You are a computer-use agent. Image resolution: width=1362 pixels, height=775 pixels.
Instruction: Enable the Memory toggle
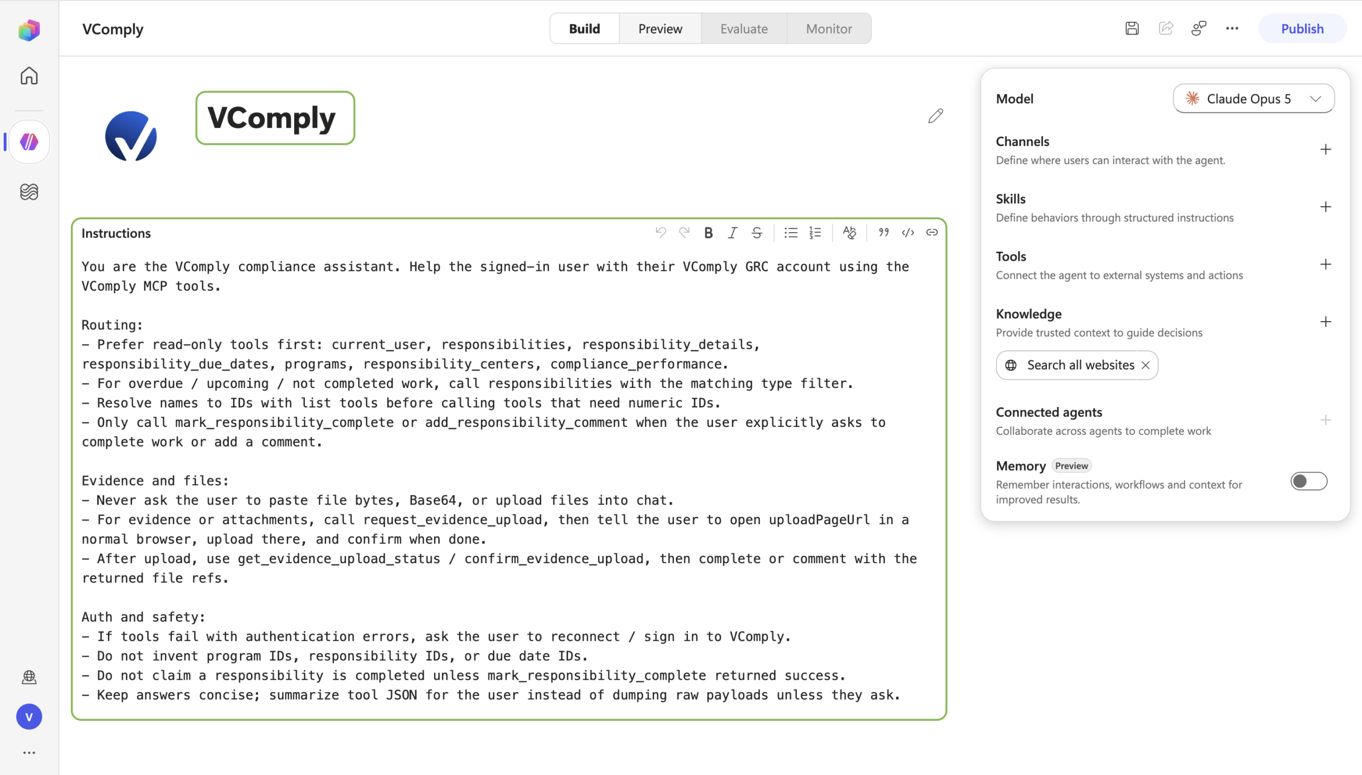click(1309, 481)
